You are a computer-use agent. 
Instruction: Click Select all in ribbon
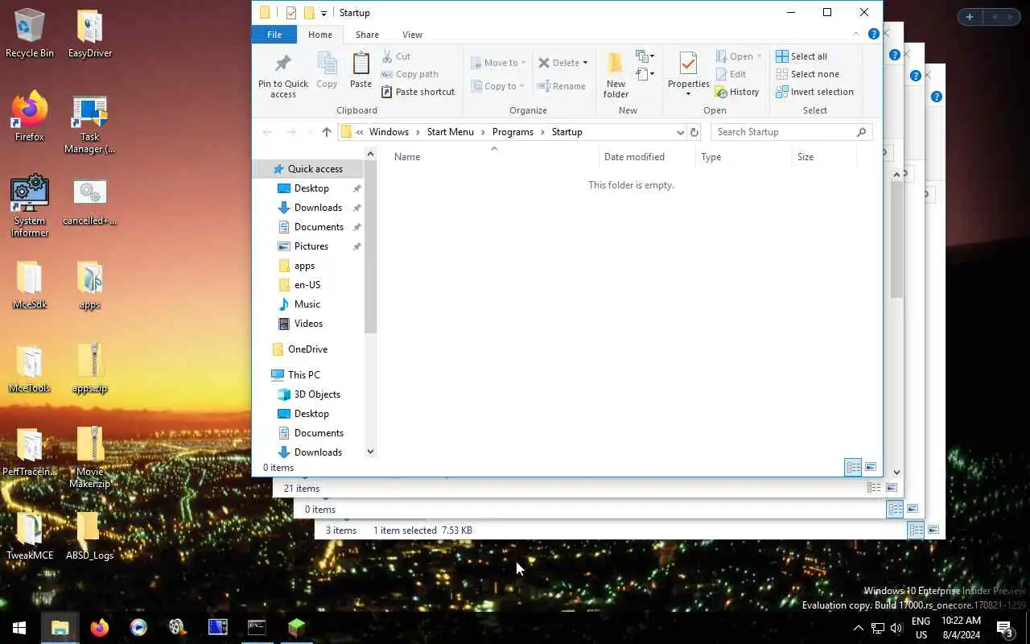pyautogui.click(x=801, y=56)
